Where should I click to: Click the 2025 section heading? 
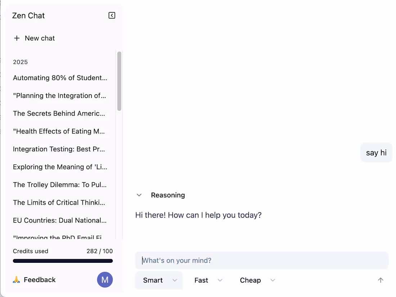[21, 62]
